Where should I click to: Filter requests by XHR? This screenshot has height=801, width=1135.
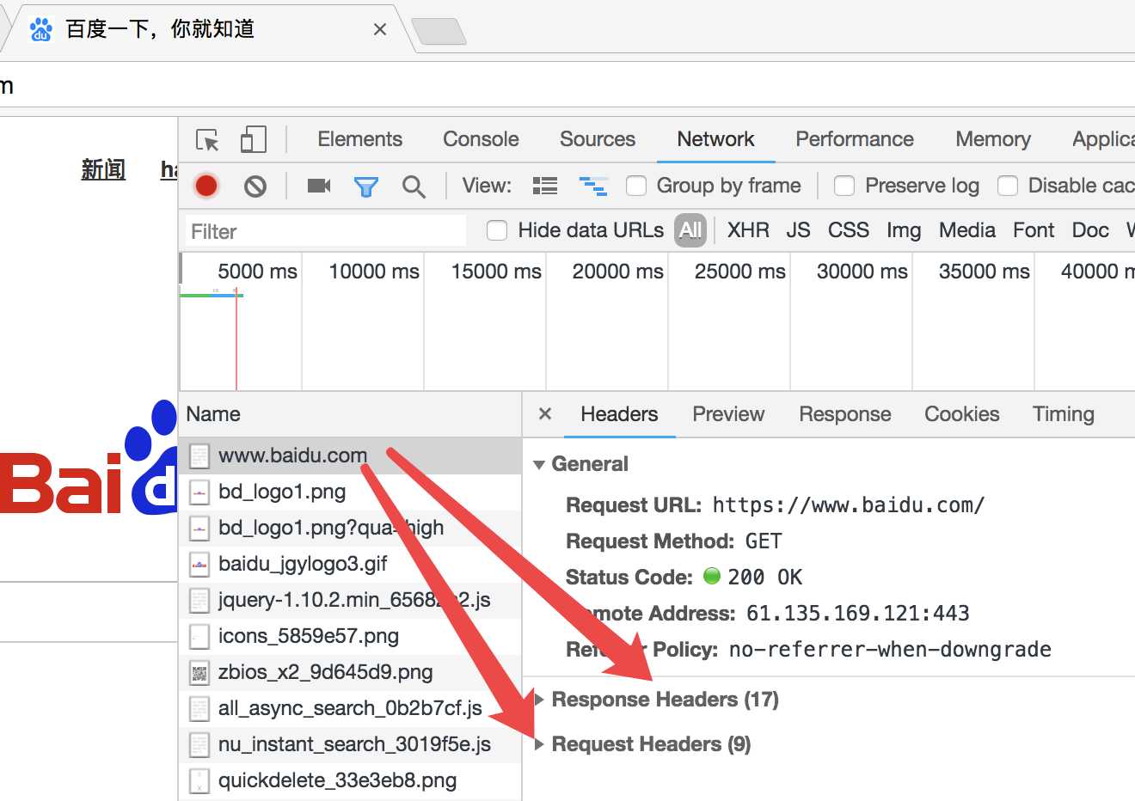point(748,230)
